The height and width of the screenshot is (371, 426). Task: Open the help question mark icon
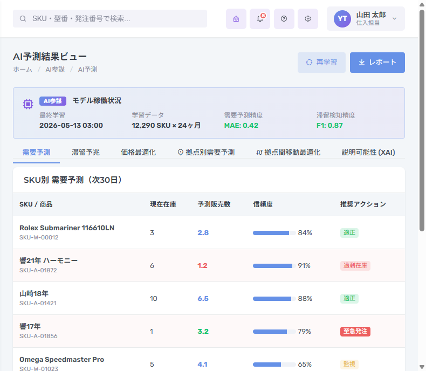pyautogui.click(x=284, y=19)
